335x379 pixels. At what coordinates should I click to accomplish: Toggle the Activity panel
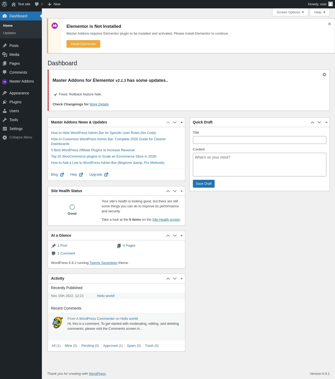pos(182,278)
